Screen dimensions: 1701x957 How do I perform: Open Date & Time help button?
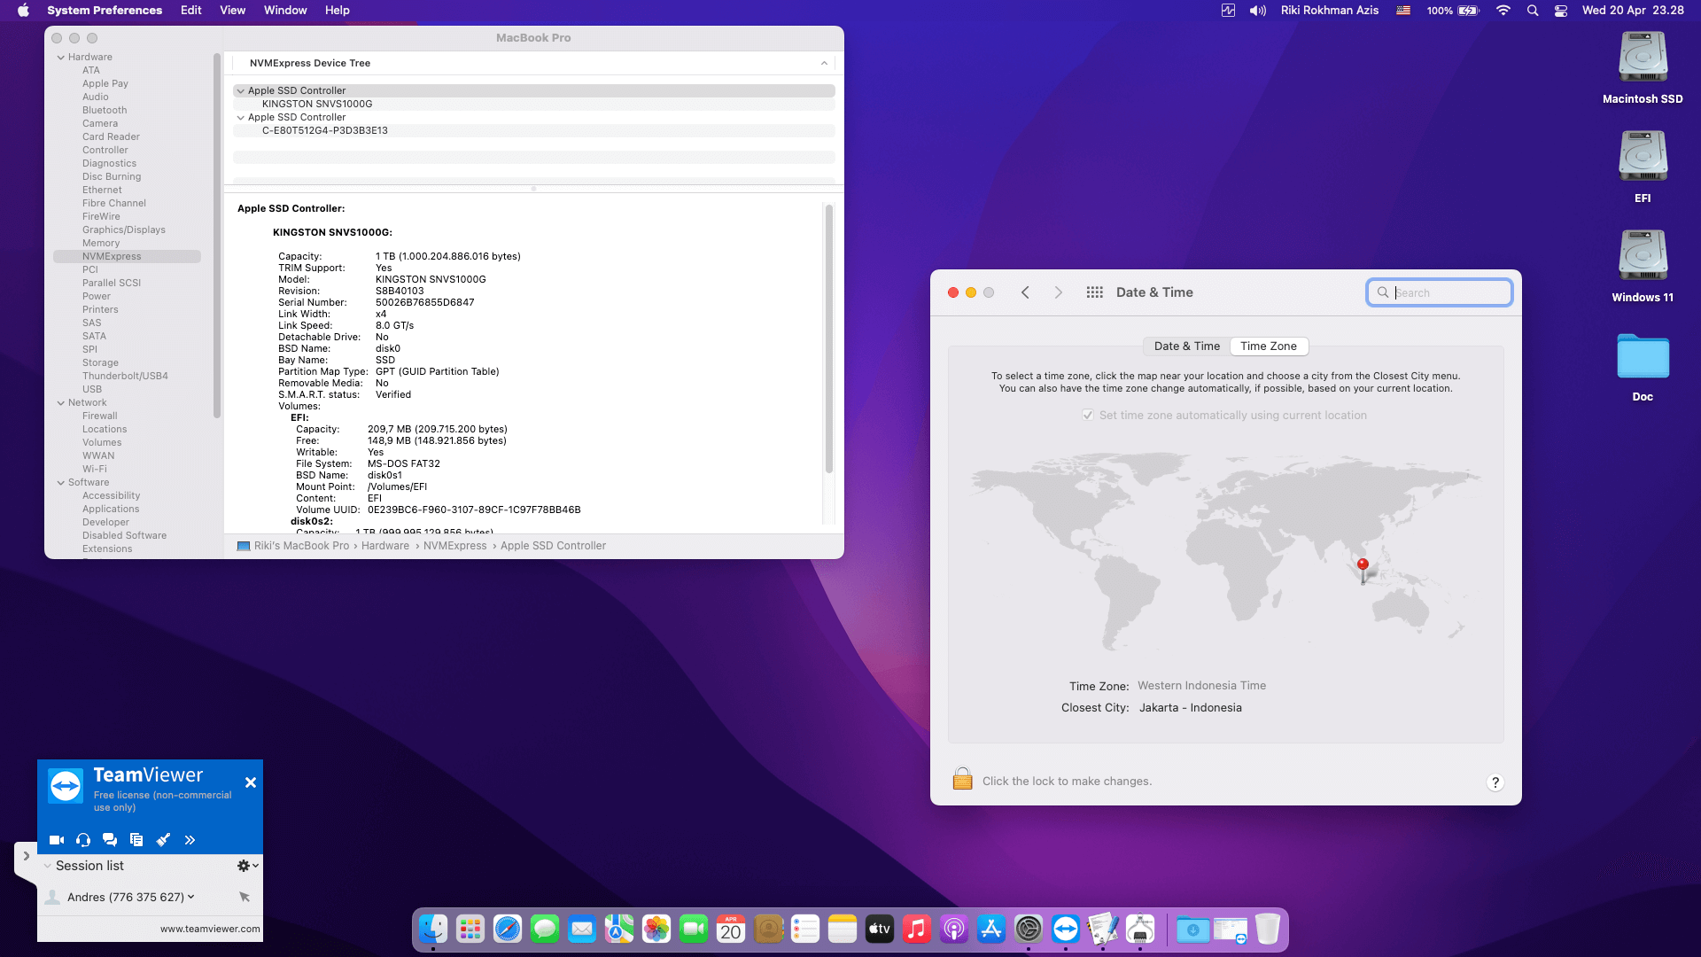tap(1495, 782)
